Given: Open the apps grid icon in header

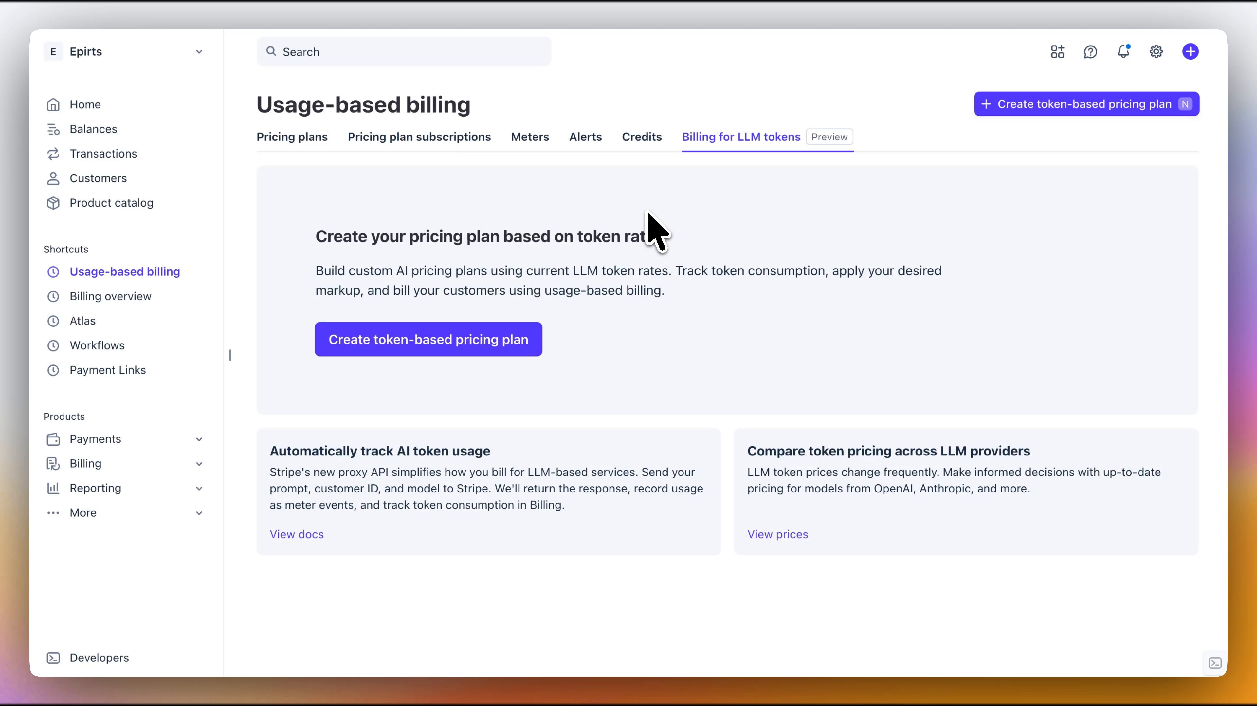Looking at the screenshot, I should (1057, 52).
